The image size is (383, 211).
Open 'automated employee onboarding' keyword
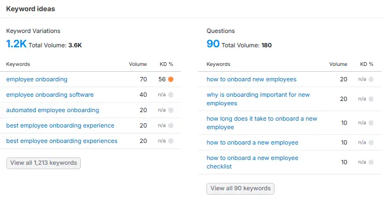(53, 110)
